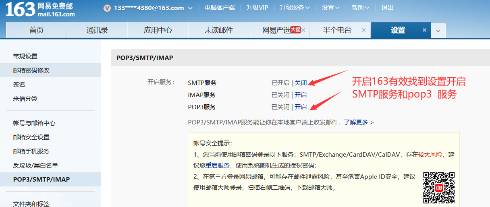Switch to the 首页 tab
Image resolution: width=490 pixels, height=207 pixels.
[x=37, y=30]
